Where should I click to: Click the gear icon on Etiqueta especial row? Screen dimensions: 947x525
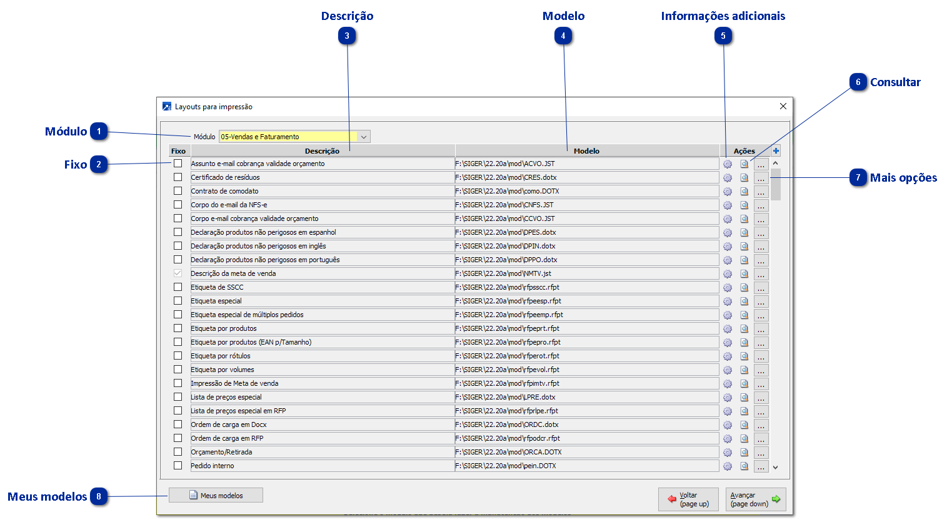click(x=728, y=302)
